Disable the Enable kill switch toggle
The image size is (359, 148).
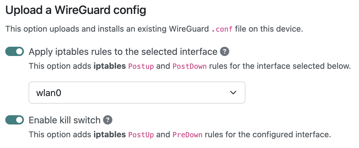15,120
